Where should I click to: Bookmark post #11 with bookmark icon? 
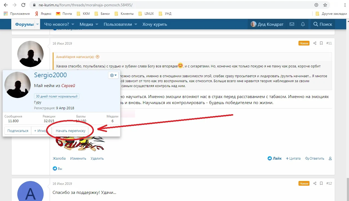tap(321, 43)
